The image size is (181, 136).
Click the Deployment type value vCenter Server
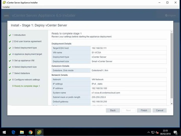coord(99,57)
